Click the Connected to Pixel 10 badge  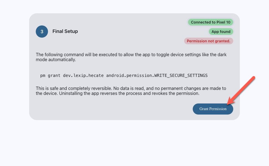210,22
